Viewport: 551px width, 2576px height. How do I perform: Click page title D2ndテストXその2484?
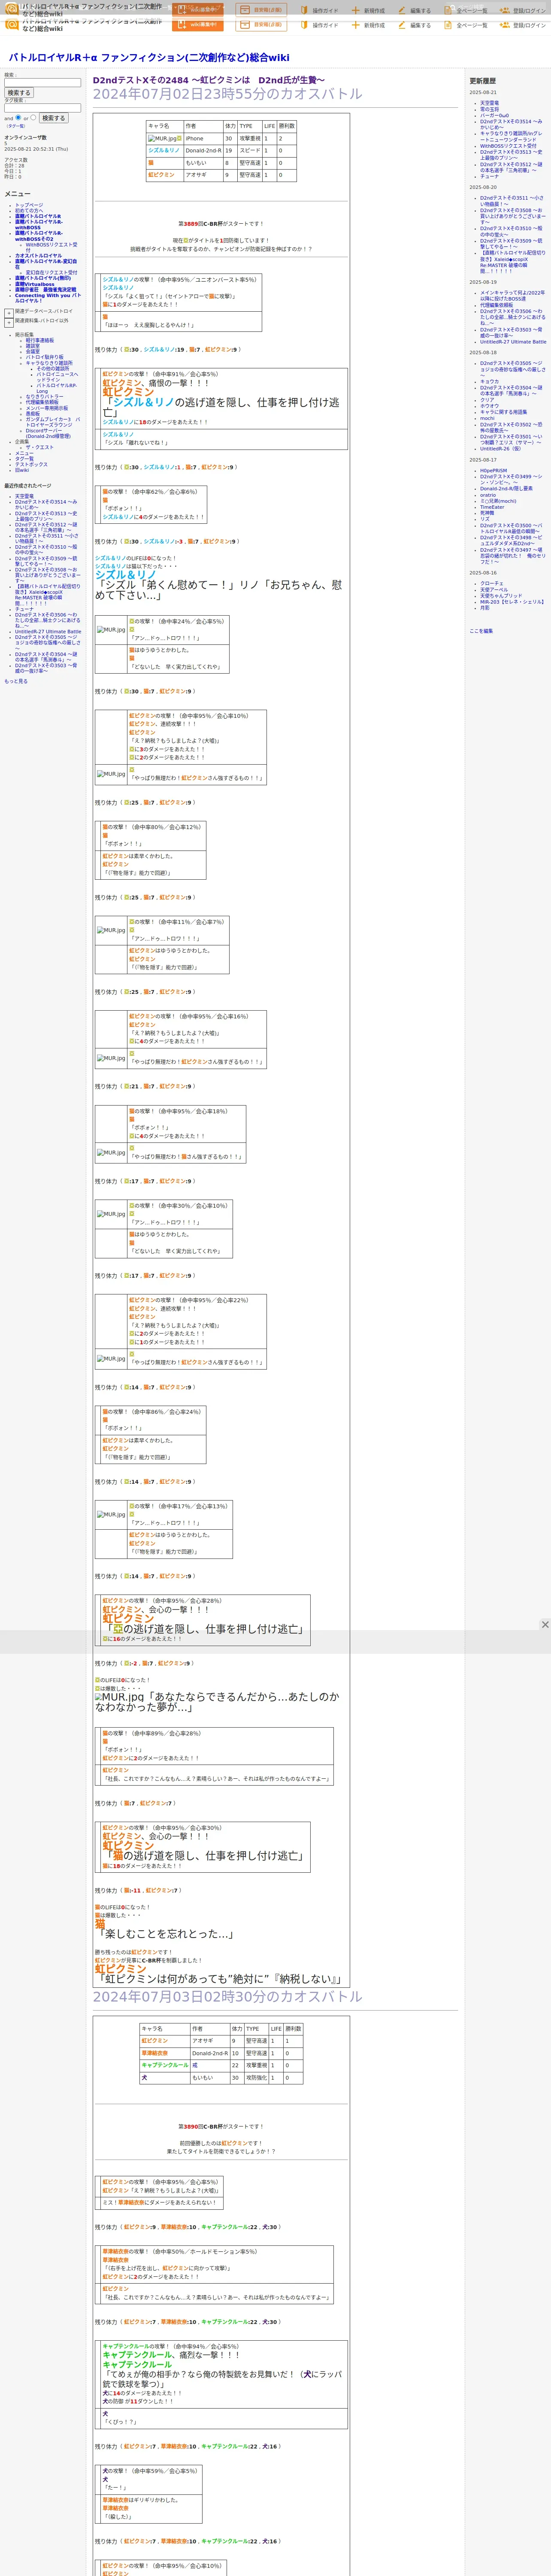click(x=209, y=80)
